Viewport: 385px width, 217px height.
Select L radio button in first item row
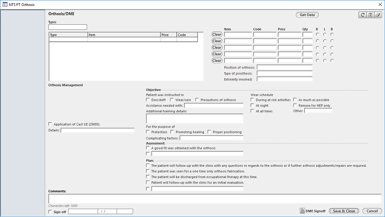point(325,34)
